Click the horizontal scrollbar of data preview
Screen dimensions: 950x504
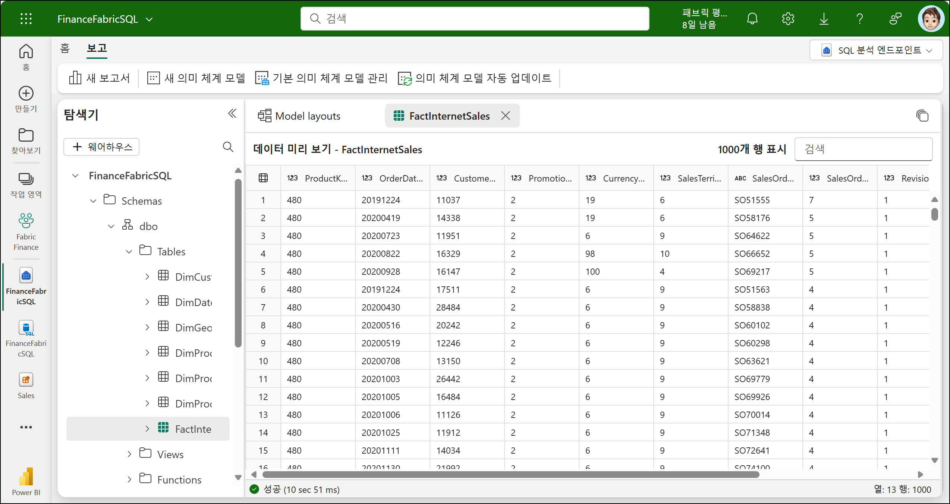511,475
